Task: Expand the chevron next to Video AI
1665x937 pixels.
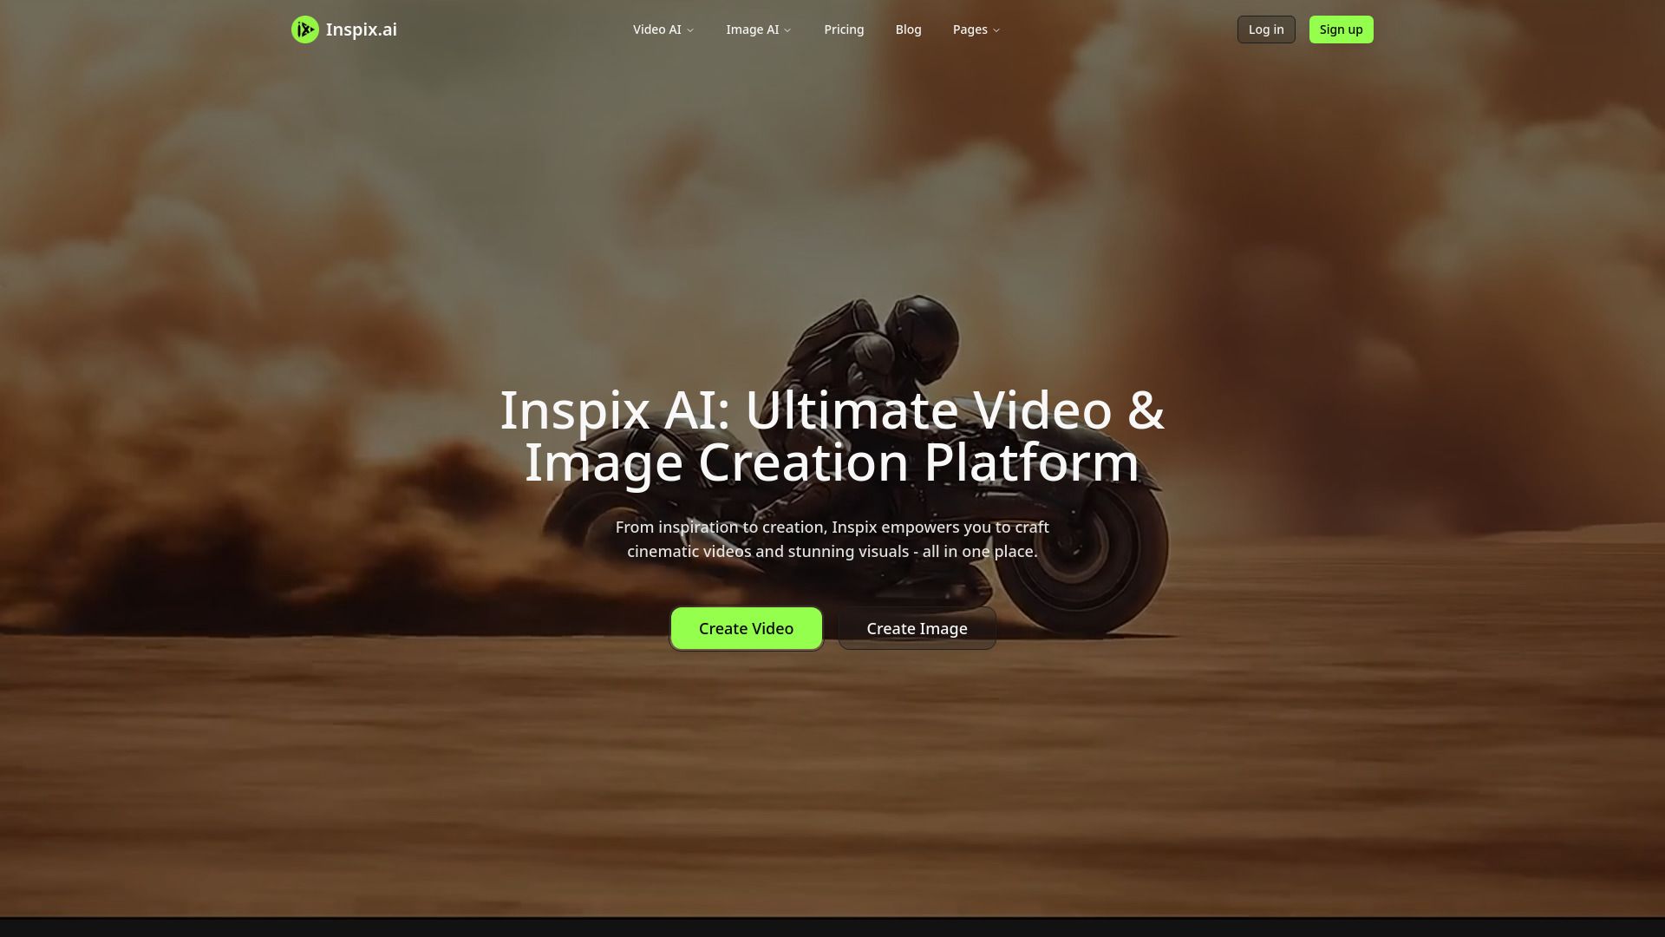Action: click(689, 29)
